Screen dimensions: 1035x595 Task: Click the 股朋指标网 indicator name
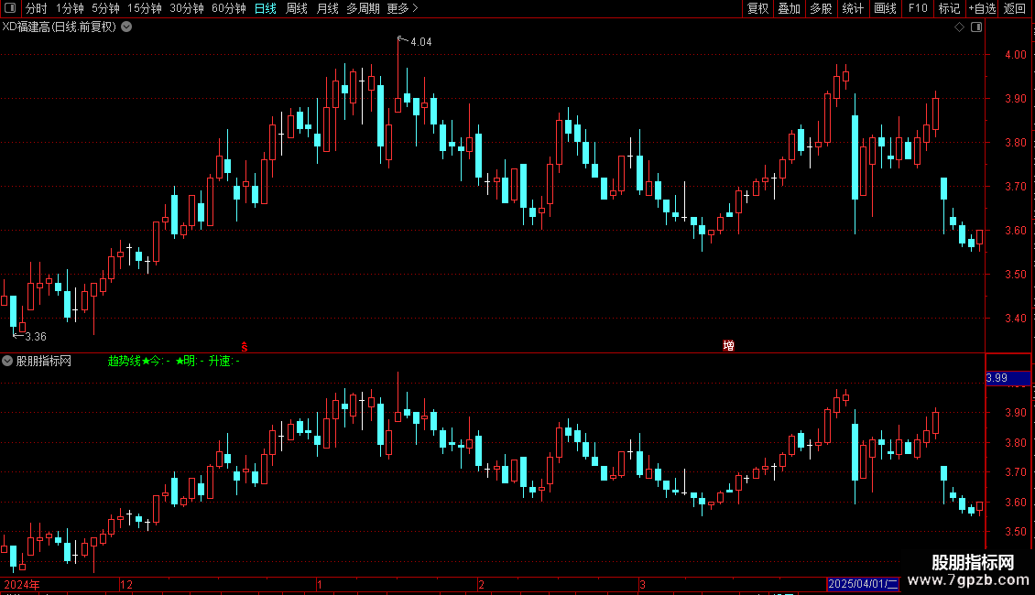click(x=44, y=361)
